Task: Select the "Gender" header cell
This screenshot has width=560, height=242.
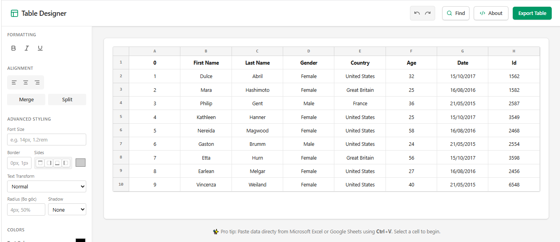Action: (309, 63)
